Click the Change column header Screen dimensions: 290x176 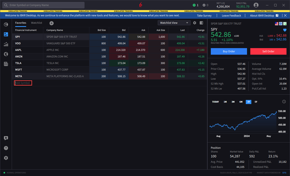tap(200, 30)
